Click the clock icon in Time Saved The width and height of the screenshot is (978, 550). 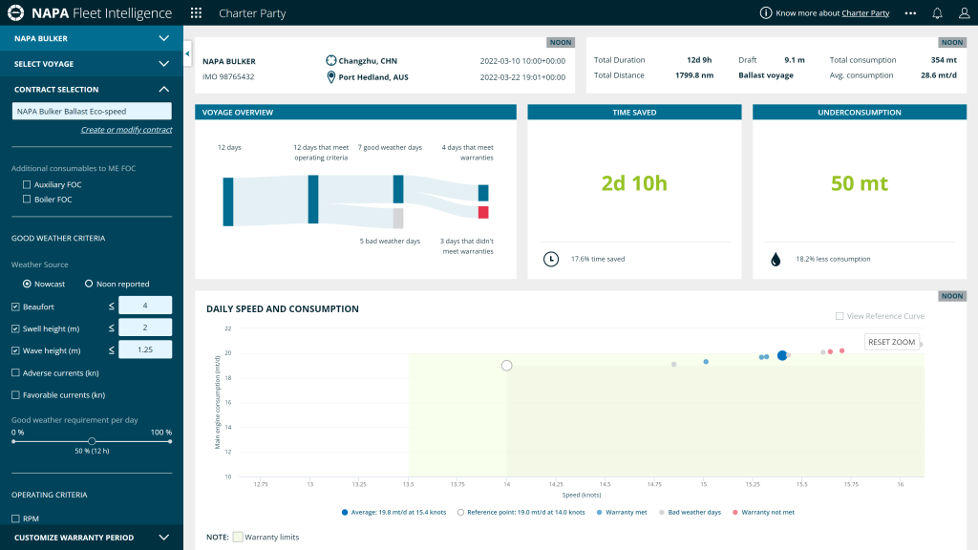click(x=551, y=259)
